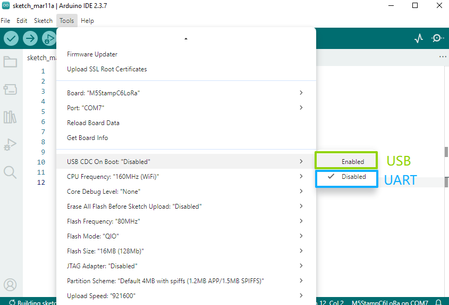Open the Search sidebar icon
Viewport: 449px width, 305px height.
coord(10,172)
